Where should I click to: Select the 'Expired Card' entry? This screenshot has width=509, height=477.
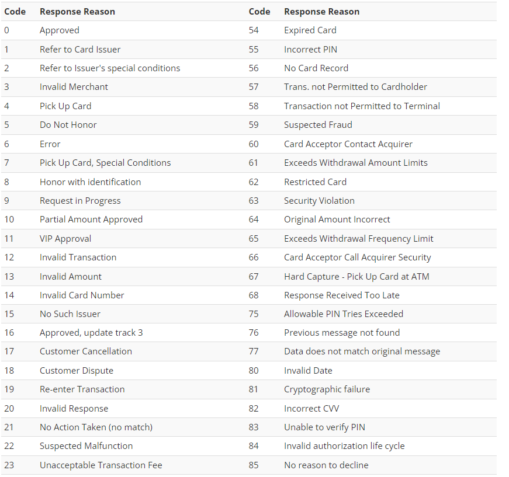[310, 30]
